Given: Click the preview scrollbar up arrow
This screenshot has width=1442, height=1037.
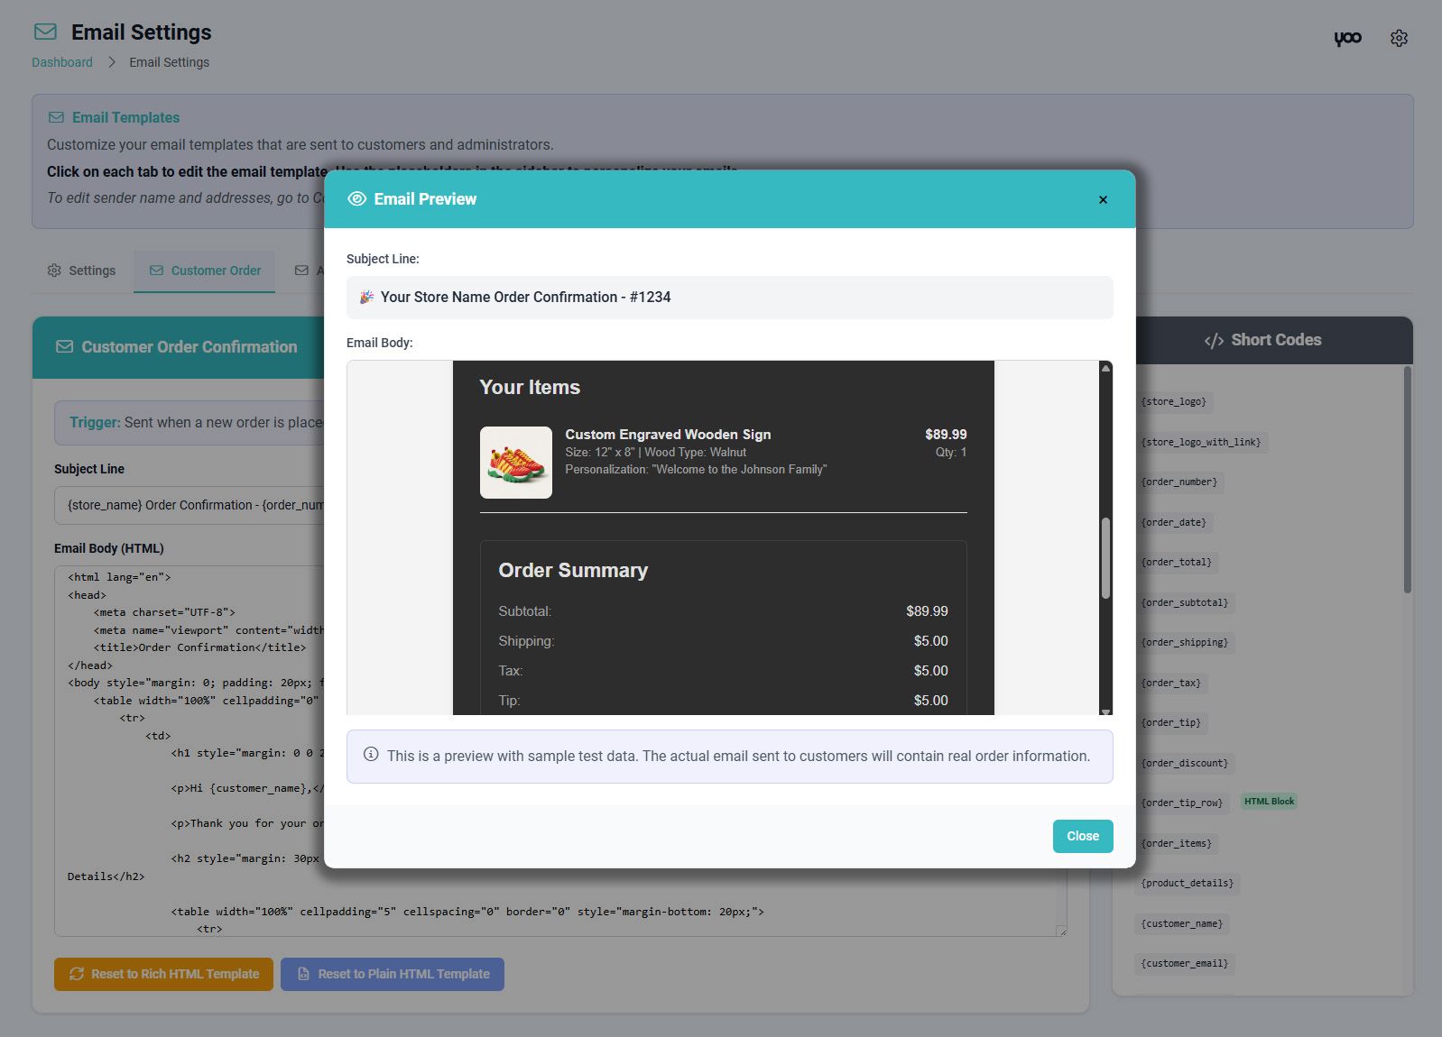Looking at the screenshot, I should coord(1105,368).
